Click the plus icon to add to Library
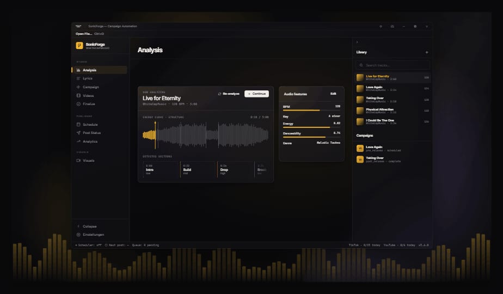 pos(427,52)
